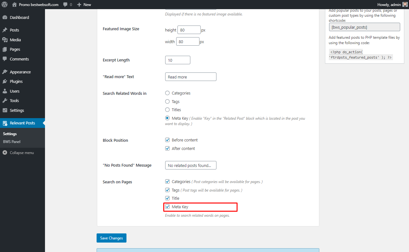409x252 pixels.
Task: Click the plus New content icon
Action: tap(79, 5)
